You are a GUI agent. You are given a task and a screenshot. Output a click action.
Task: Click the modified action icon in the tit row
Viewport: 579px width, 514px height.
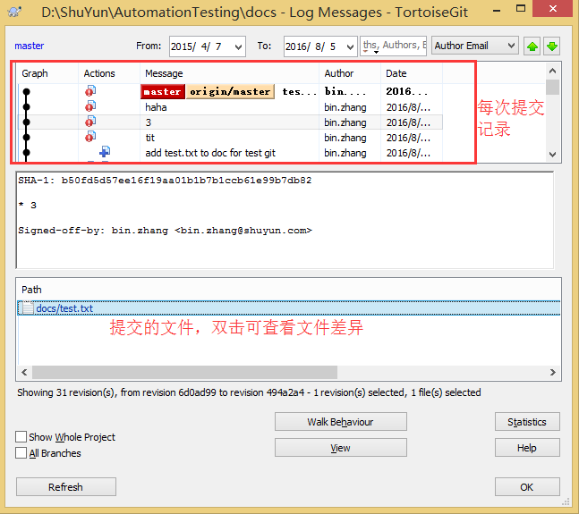click(x=90, y=137)
